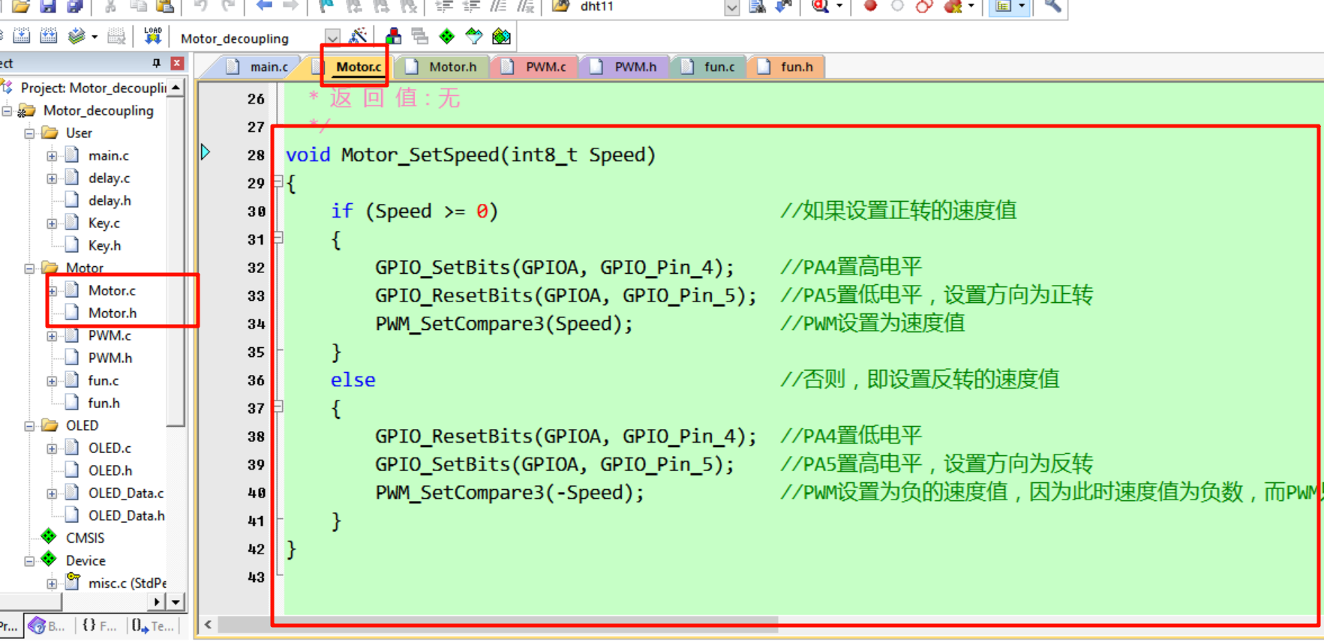The height and width of the screenshot is (642, 1324).
Task: Switch to the Motor.h tab
Action: coord(441,67)
